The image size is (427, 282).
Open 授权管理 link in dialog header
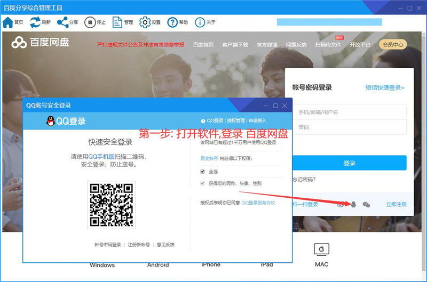pos(236,120)
